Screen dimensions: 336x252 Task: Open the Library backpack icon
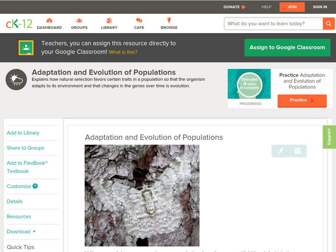(x=109, y=20)
